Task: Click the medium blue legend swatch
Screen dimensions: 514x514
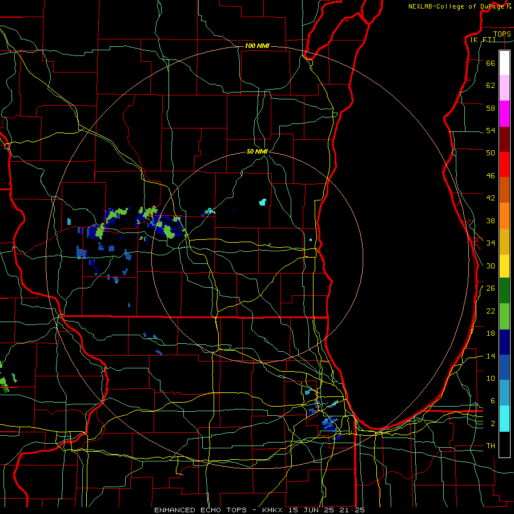Action: pos(504,367)
